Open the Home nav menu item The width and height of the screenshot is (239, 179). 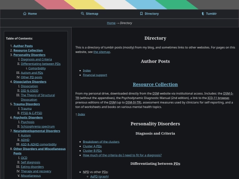30,14
